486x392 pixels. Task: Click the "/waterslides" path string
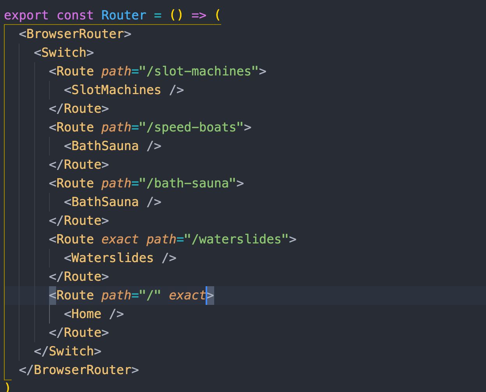(x=236, y=239)
